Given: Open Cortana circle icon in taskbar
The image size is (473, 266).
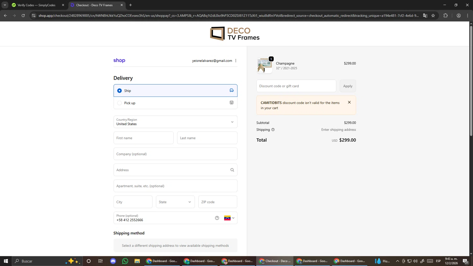Looking at the screenshot, I should [x=89, y=261].
